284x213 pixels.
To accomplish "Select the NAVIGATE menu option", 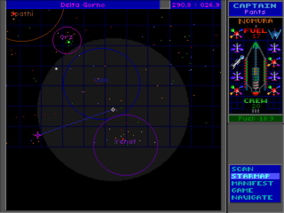I will (x=252, y=197).
